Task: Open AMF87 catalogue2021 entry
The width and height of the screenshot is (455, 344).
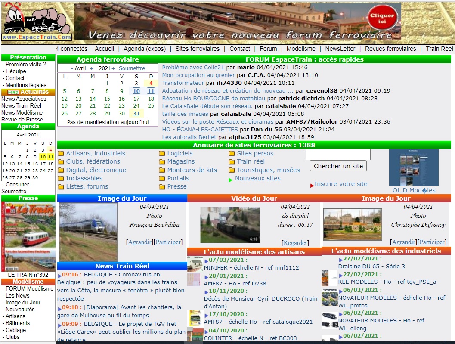Action: point(258,322)
